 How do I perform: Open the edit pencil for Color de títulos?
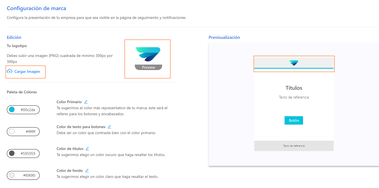coord(87,149)
